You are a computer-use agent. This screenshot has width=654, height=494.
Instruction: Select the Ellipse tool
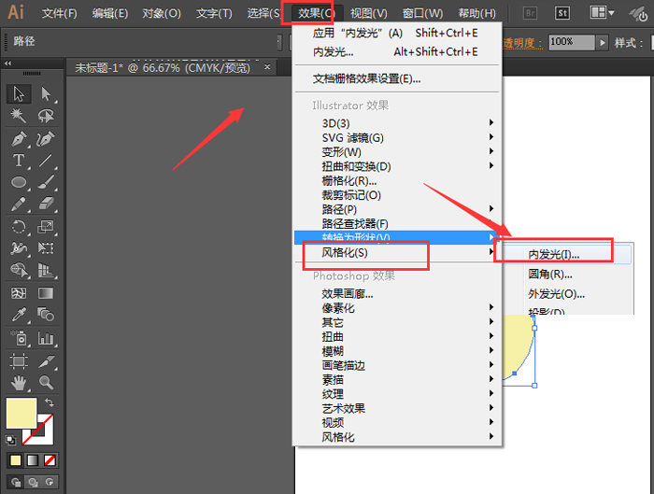pyautogui.click(x=19, y=182)
